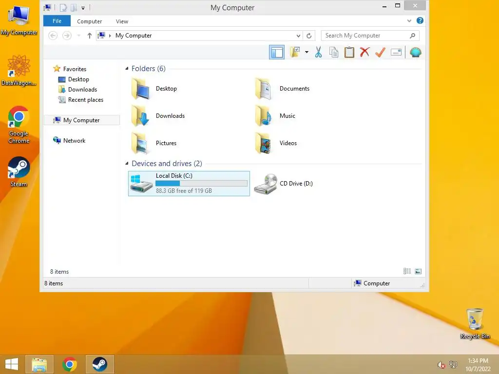The width and height of the screenshot is (499, 374).
Task: Open the Windows Start button
Action: coord(12,364)
